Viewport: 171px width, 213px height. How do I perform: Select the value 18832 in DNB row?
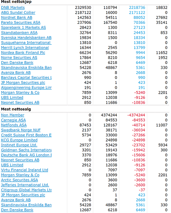[162, 8]
